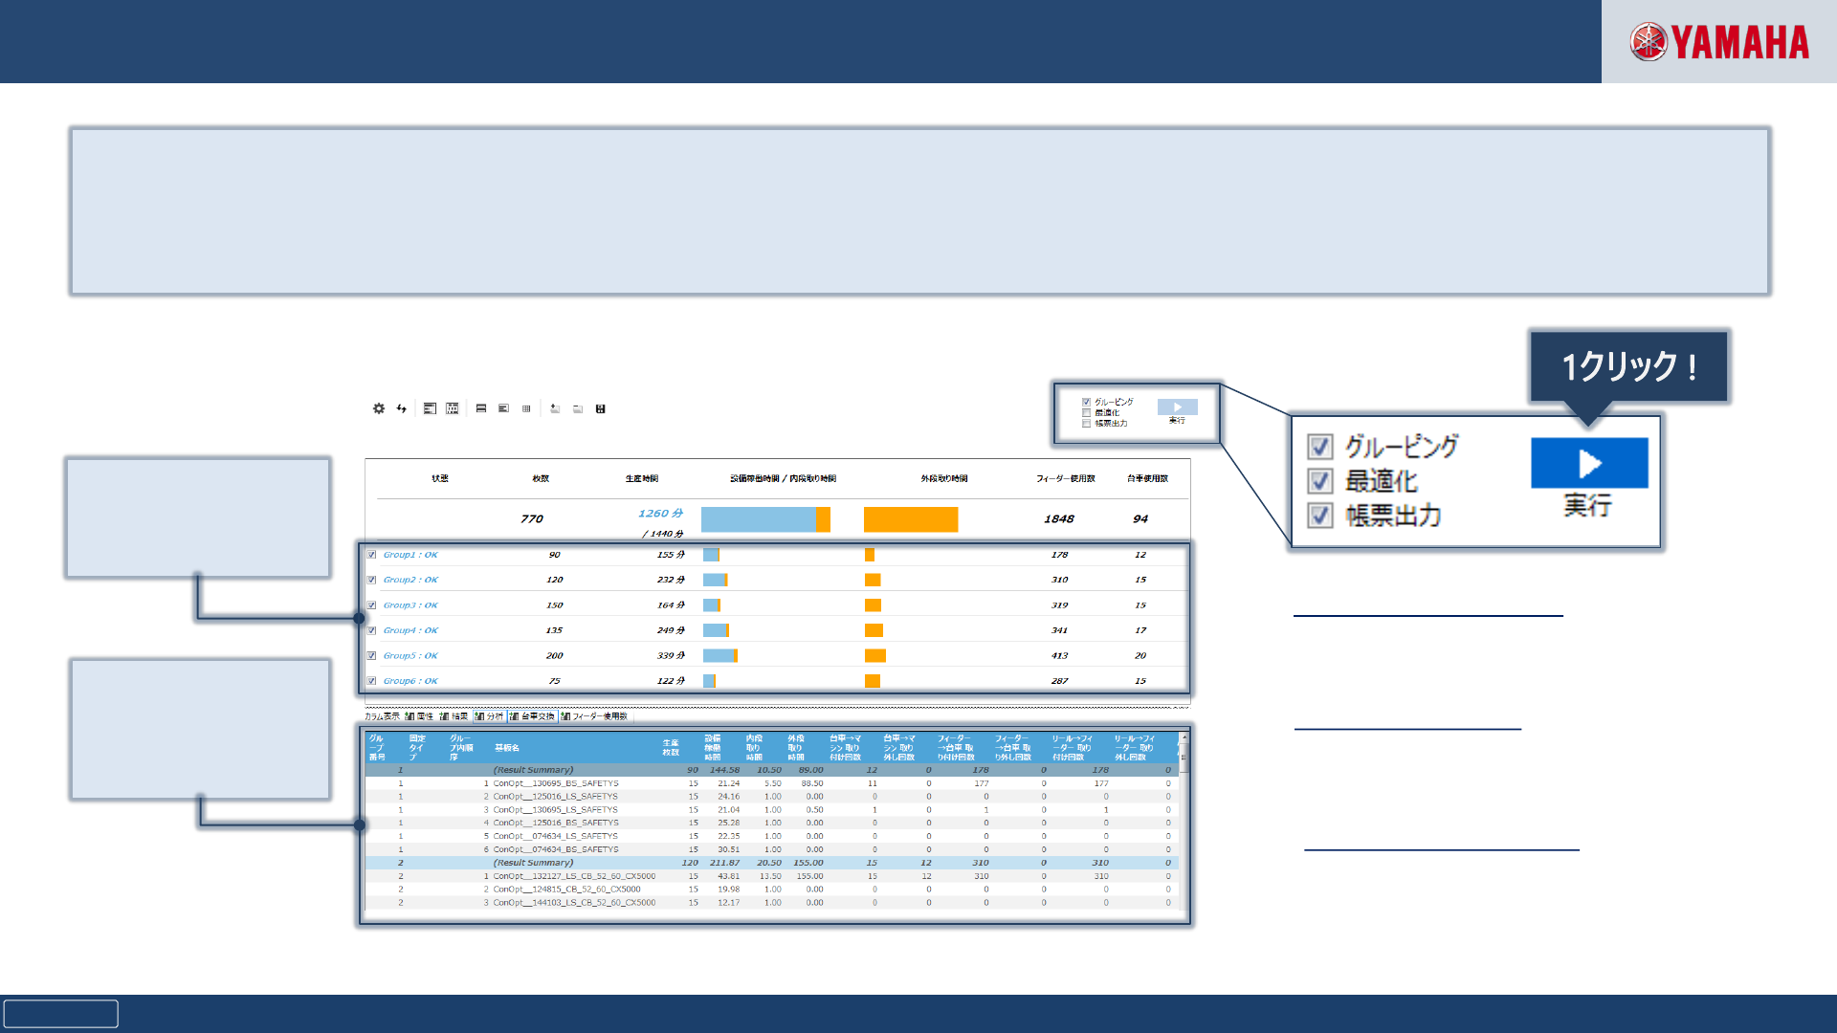1837x1033 pixels.
Task: Click the swap arrows toolbar icon
Action: (402, 408)
